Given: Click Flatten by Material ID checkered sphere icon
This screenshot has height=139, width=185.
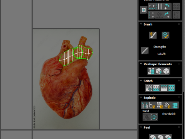Looking at the screenshot, I should point(167,105).
